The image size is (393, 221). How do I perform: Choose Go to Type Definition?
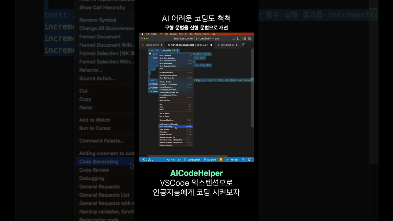(x=175, y=58)
